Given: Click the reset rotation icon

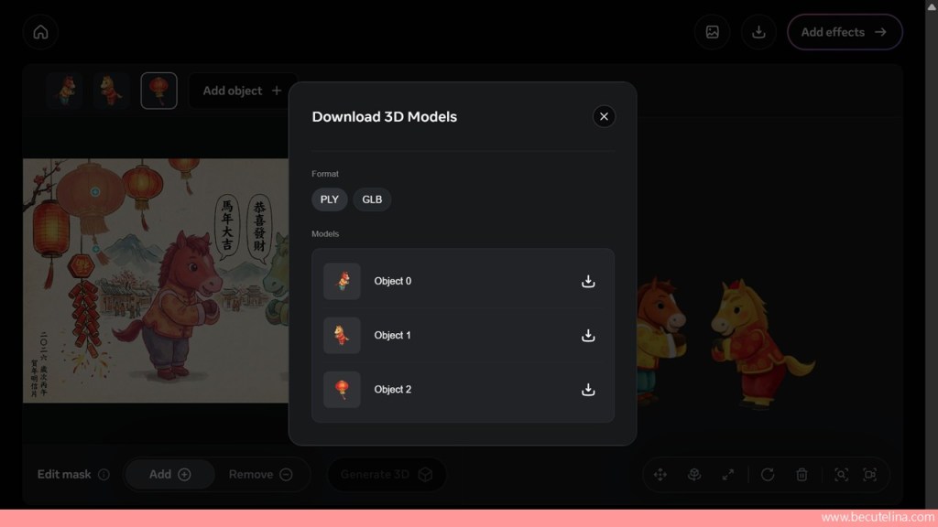Looking at the screenshot, I should (768, 474).
